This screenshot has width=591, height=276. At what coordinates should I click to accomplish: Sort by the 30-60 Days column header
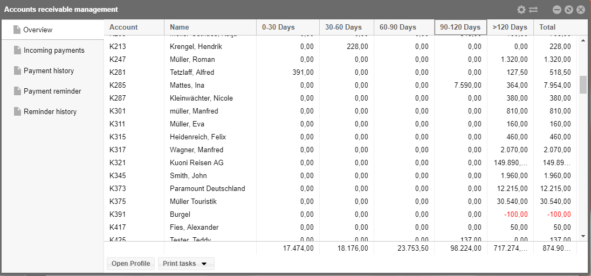point(347,27)
